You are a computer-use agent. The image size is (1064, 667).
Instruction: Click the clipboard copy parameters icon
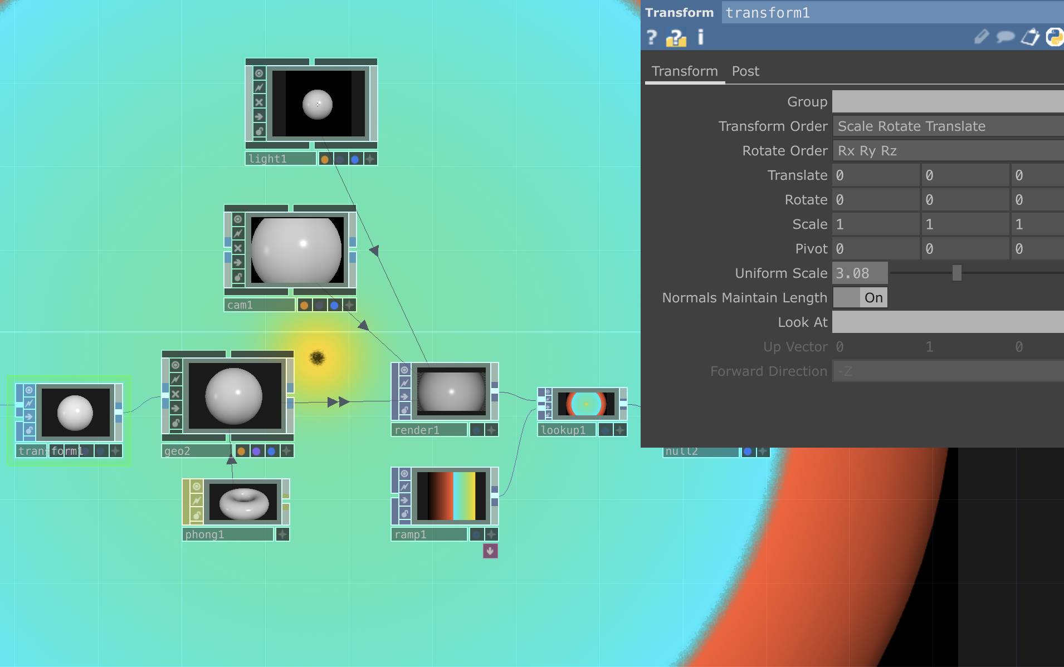[x=1030, y=37]
